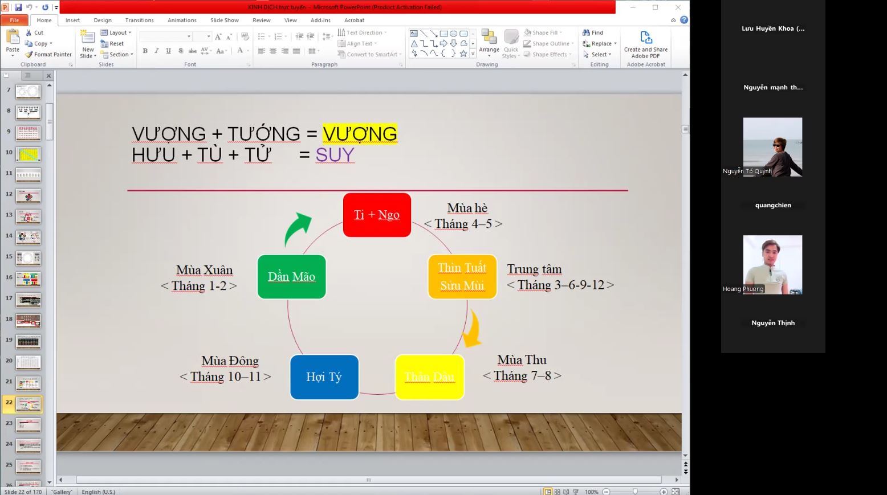Toggle Text Shadow formatting
This screenshot has width=887, height=495.
click(181, 51)
